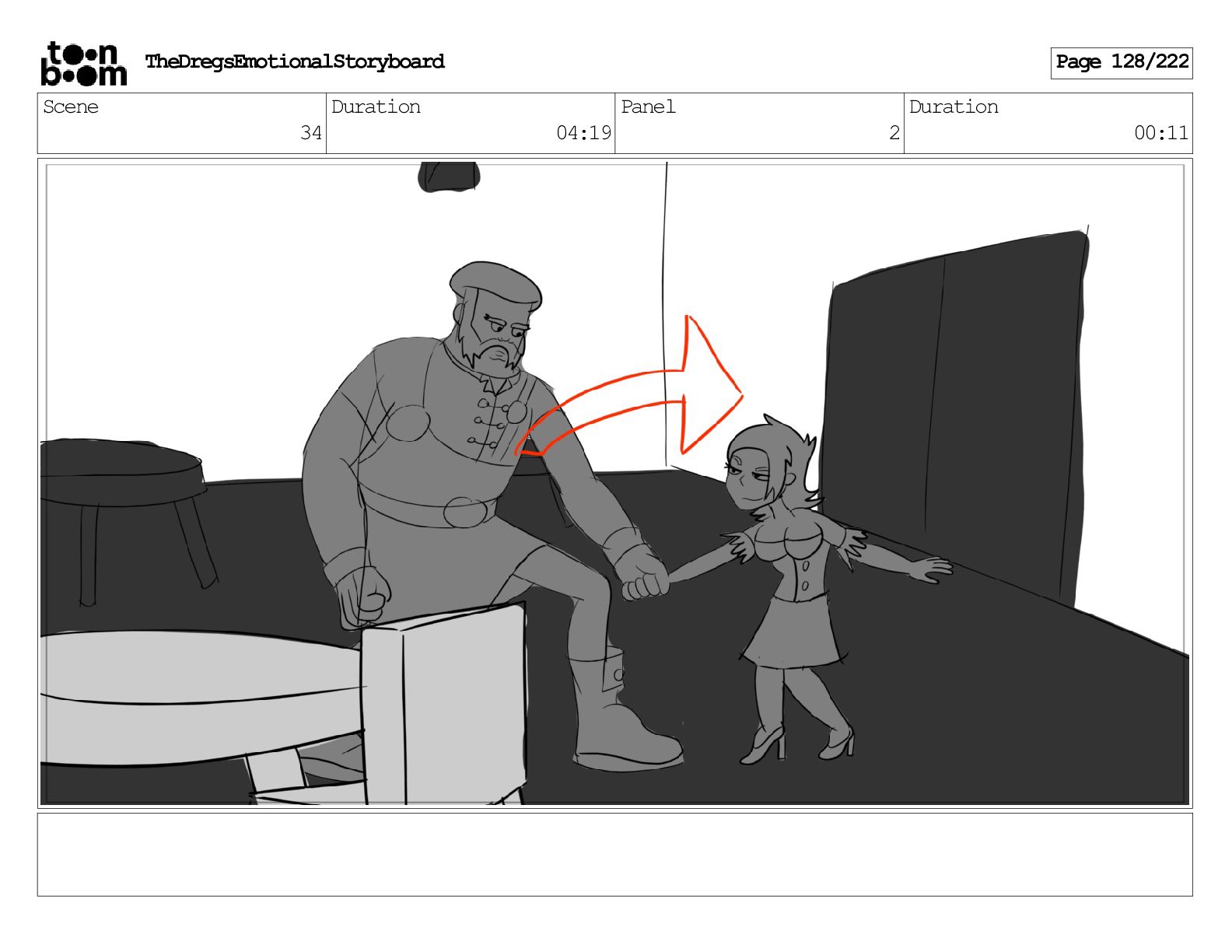Click the Panel label
The width and height of the screenshot is (1232, 952).
coord(648,107)
